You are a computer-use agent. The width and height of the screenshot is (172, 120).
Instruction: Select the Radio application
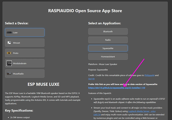108,40
